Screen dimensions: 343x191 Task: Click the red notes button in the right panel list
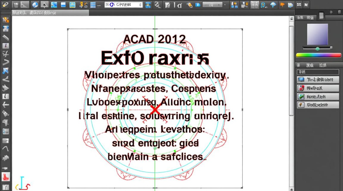318,88
